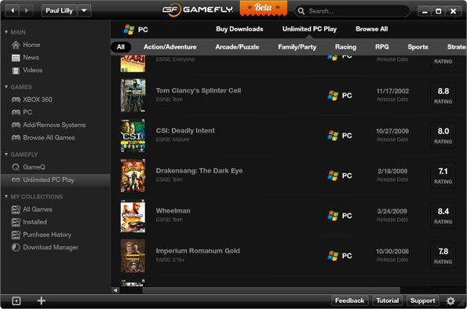
Task: Click the GameQ icon
Action: tap(16, 167)
